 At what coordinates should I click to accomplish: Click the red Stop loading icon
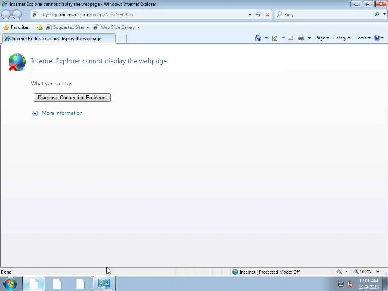click(267, 15)
